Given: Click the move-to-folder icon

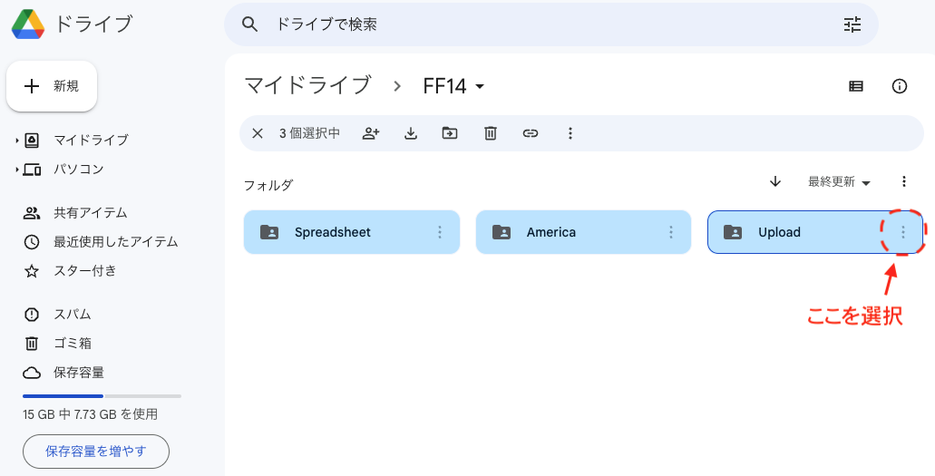Looking at the screenshot, I should point(450,133).
